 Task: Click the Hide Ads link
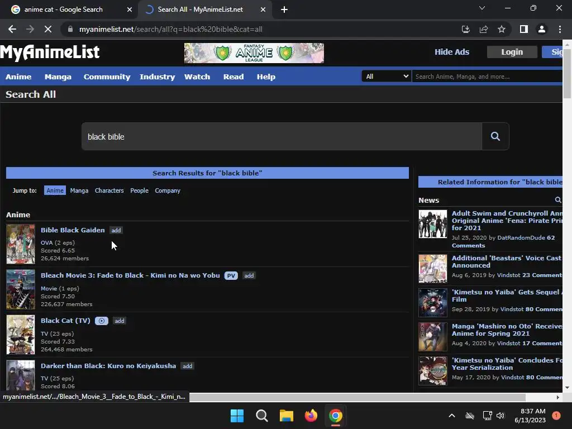[451, 52]
